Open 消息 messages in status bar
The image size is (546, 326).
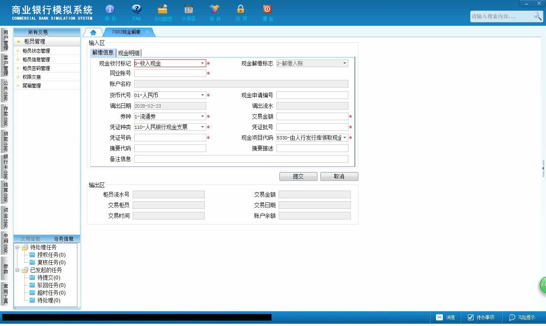point(445,317)
